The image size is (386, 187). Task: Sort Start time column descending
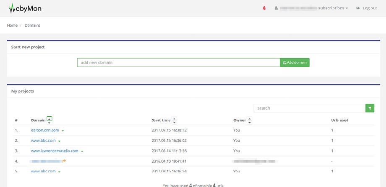coord(174,122)
